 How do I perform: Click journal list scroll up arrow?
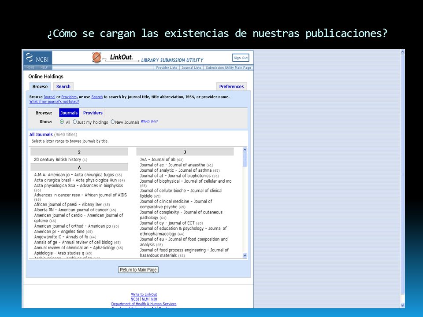[245, 150]
